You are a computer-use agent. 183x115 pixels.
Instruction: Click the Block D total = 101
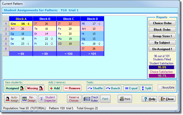pos(92,54)
